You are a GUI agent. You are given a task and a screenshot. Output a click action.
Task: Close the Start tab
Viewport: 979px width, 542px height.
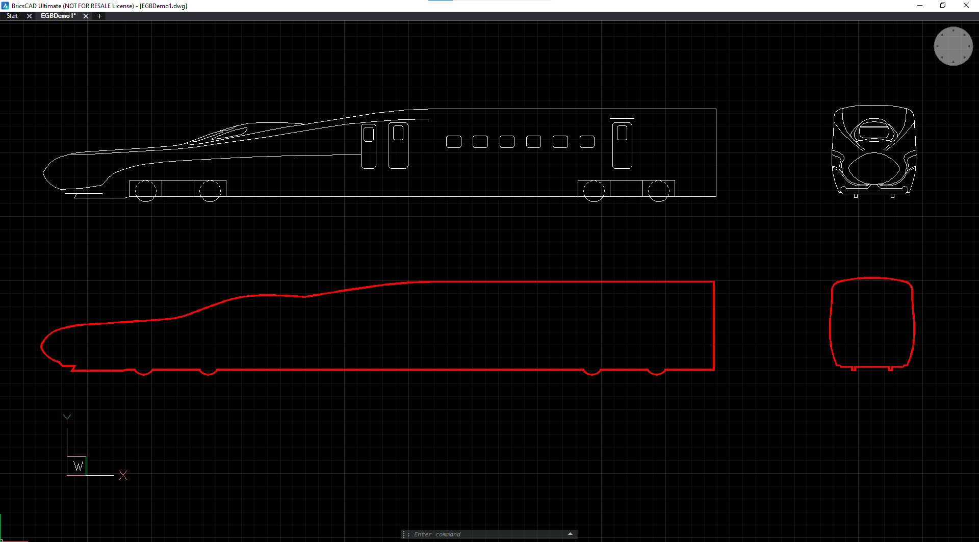click(29, 16)
